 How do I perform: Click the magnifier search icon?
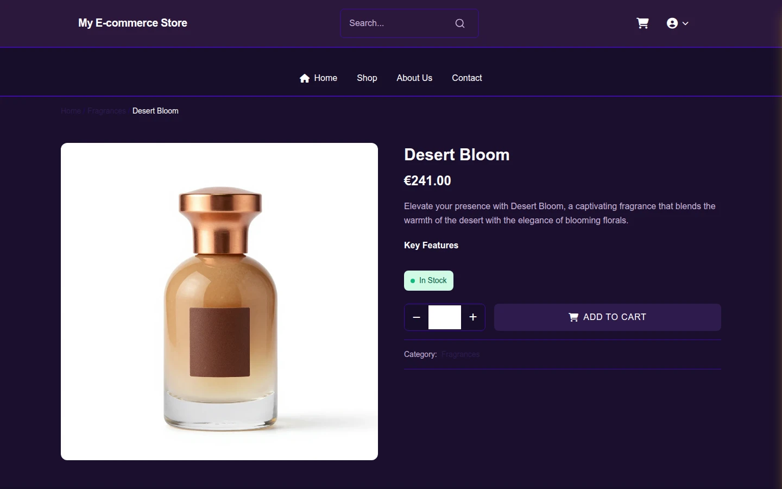tap(460, 23)
